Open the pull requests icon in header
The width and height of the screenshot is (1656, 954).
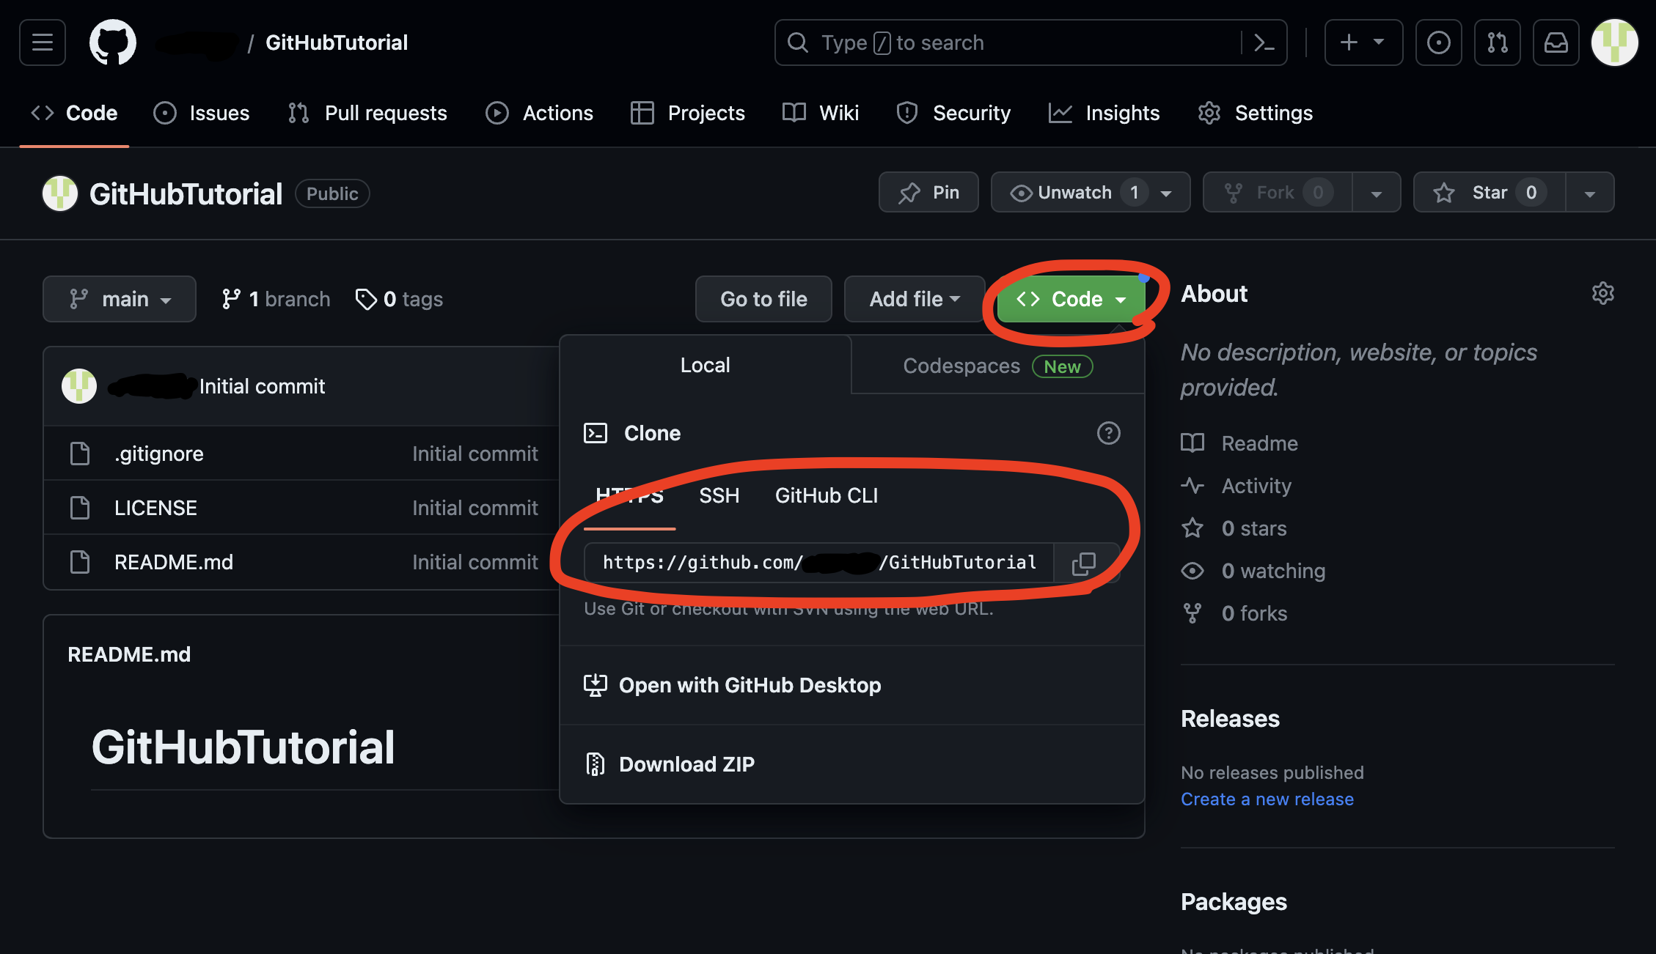point(1497,42)
